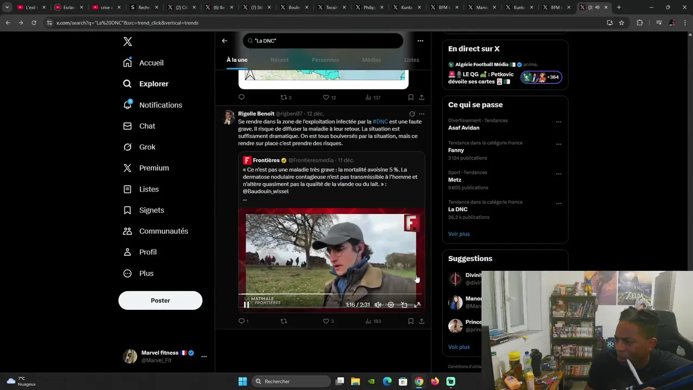Open Chat in the sidebar
Viewport: 693px width, 390px height.
139,126
